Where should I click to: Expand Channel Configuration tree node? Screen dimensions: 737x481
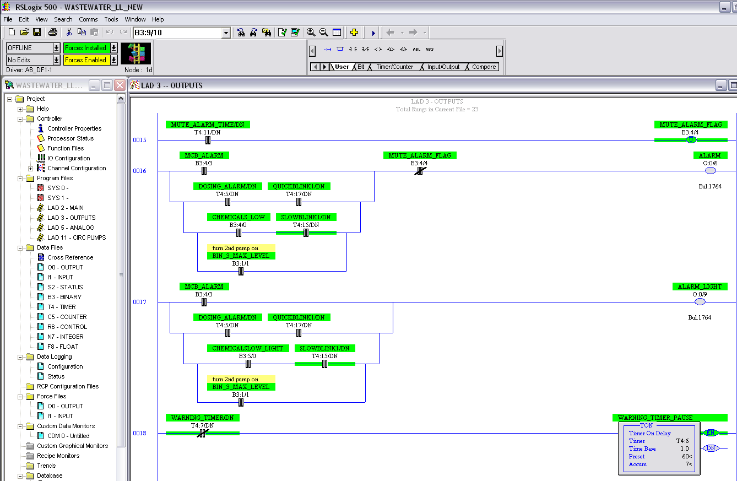(31, 169)
